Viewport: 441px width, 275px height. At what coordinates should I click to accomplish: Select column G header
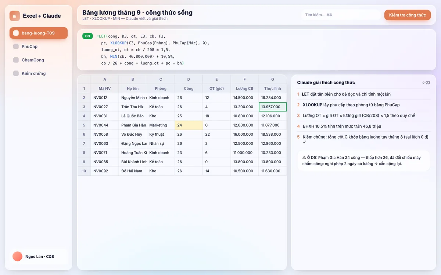(x=272, y=79)
